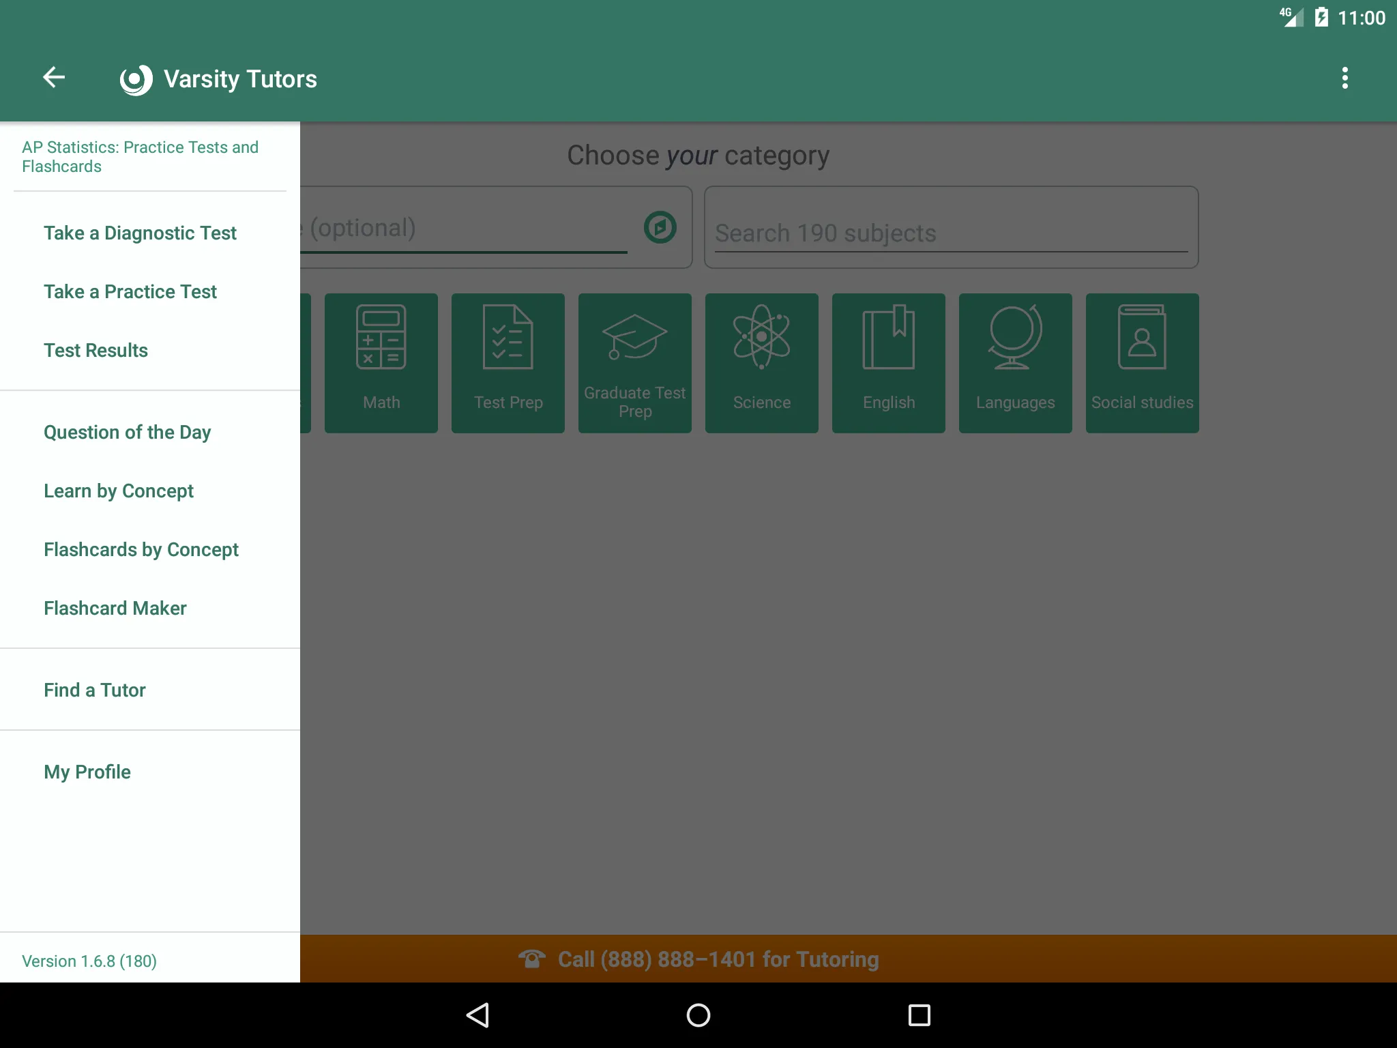The height and width of the screenshot is (1048, 1397).
Task: Select Learn by Concept link
Action: click(118, 490)
